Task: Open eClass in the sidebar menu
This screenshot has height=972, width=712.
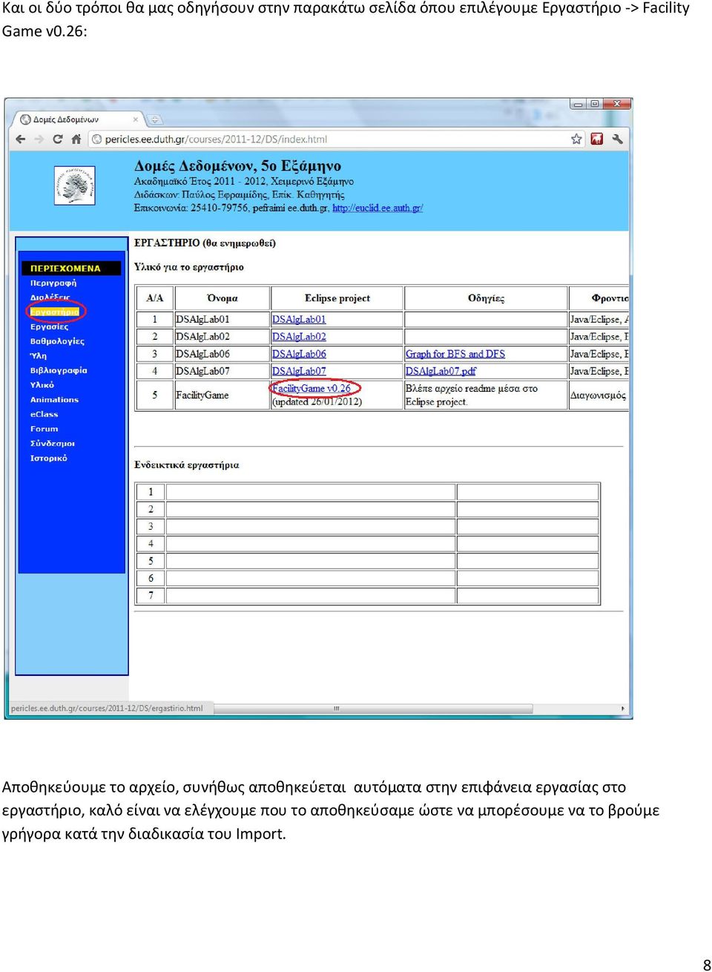Action: (44, 414)
